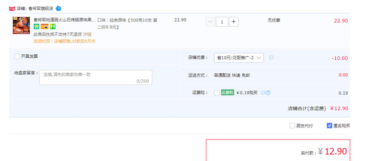The width and height of the screenshot is (365, 161).
Task: Expand the 省10元:花哥推广 discount dropdown
Action: (239, 58)
